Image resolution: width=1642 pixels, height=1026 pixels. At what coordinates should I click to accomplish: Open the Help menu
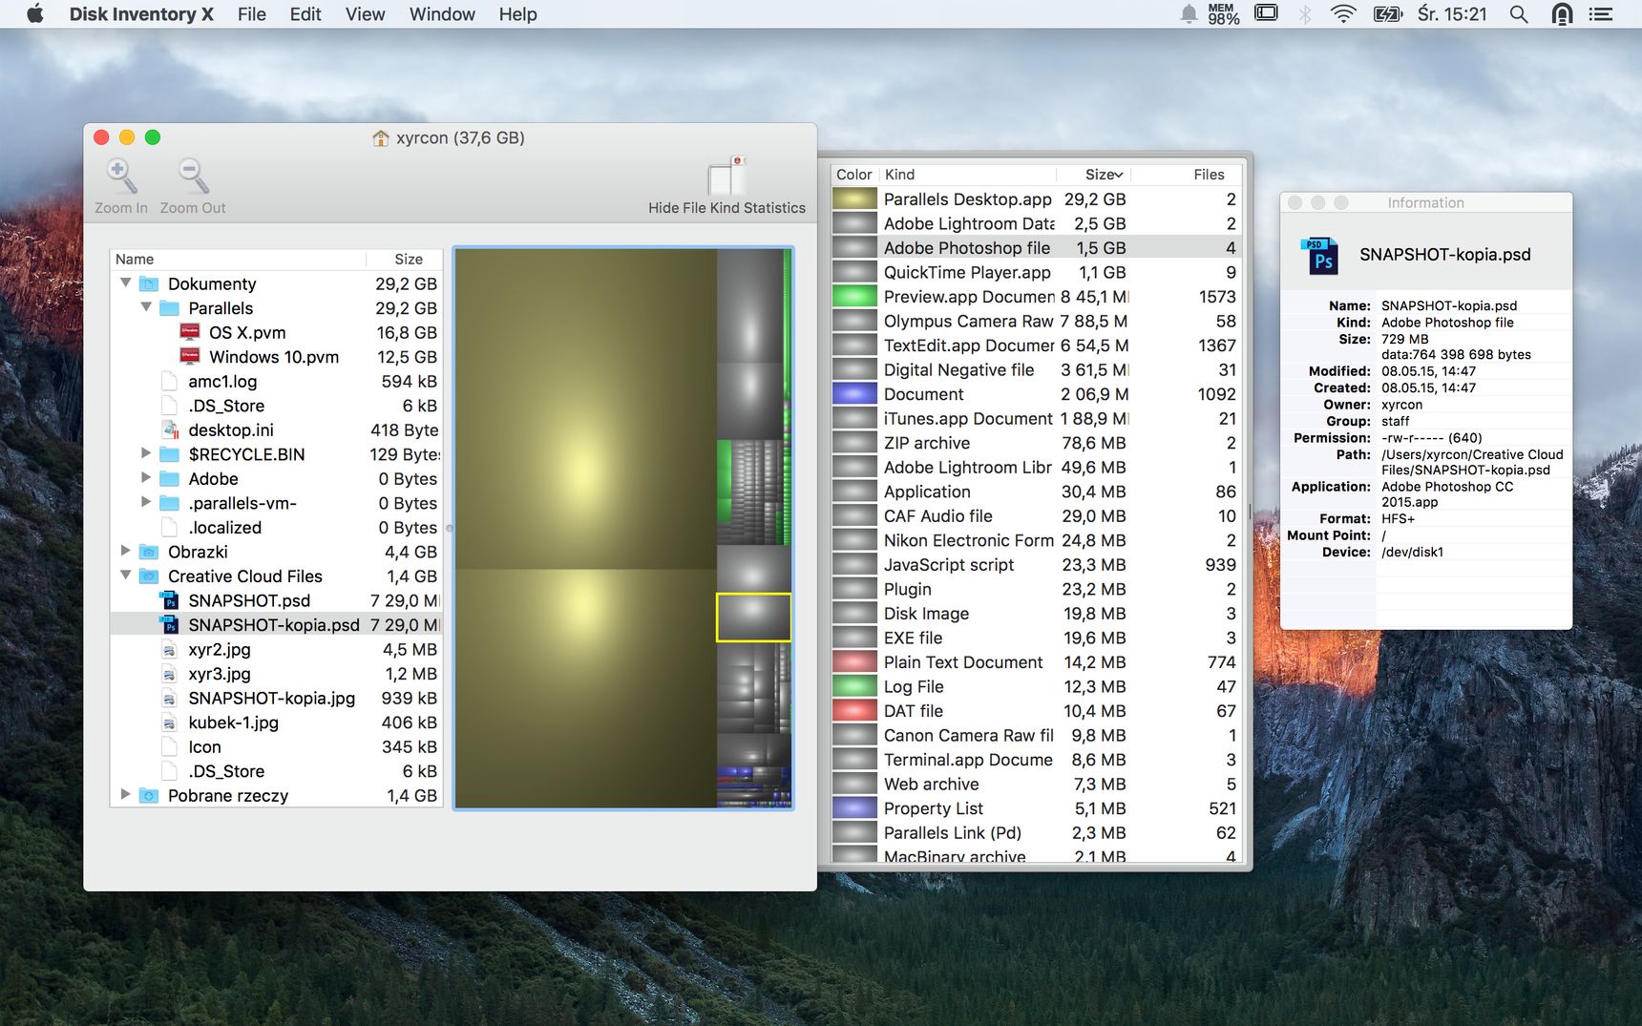click(x=517, y=14)
